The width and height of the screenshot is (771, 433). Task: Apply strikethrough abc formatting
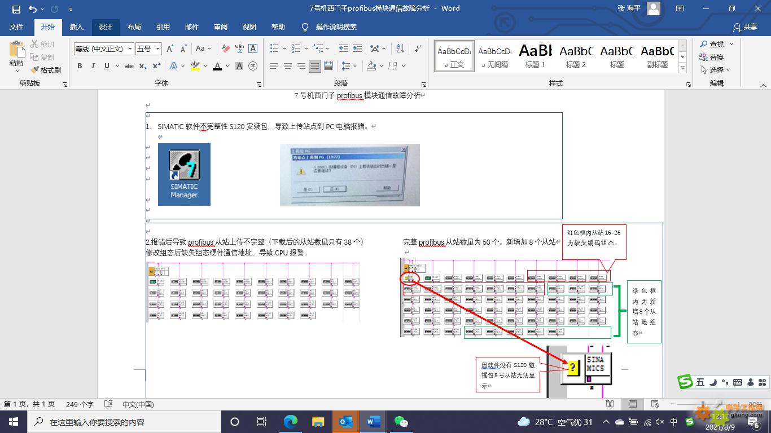(x=129, y=66)
